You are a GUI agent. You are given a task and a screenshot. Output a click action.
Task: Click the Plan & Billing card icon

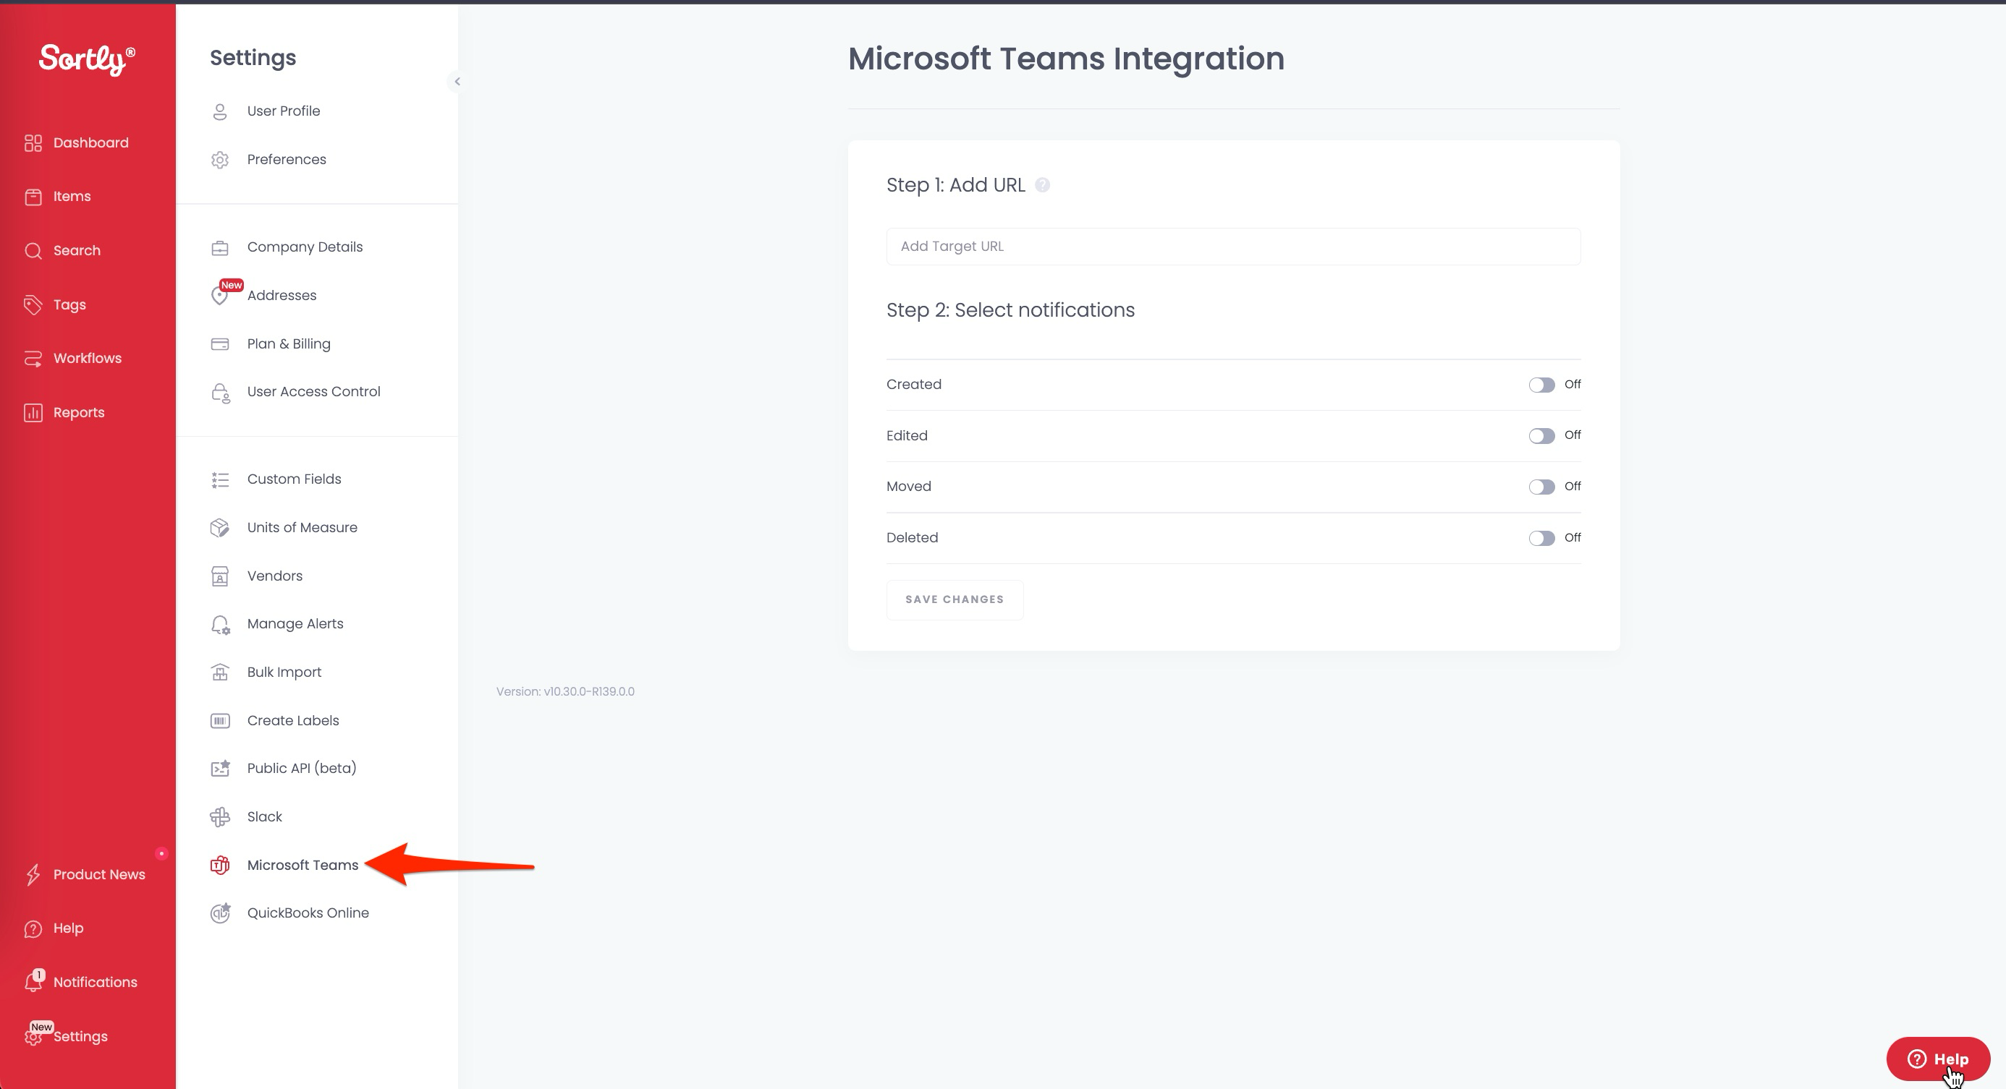click(x=219, y=343)
